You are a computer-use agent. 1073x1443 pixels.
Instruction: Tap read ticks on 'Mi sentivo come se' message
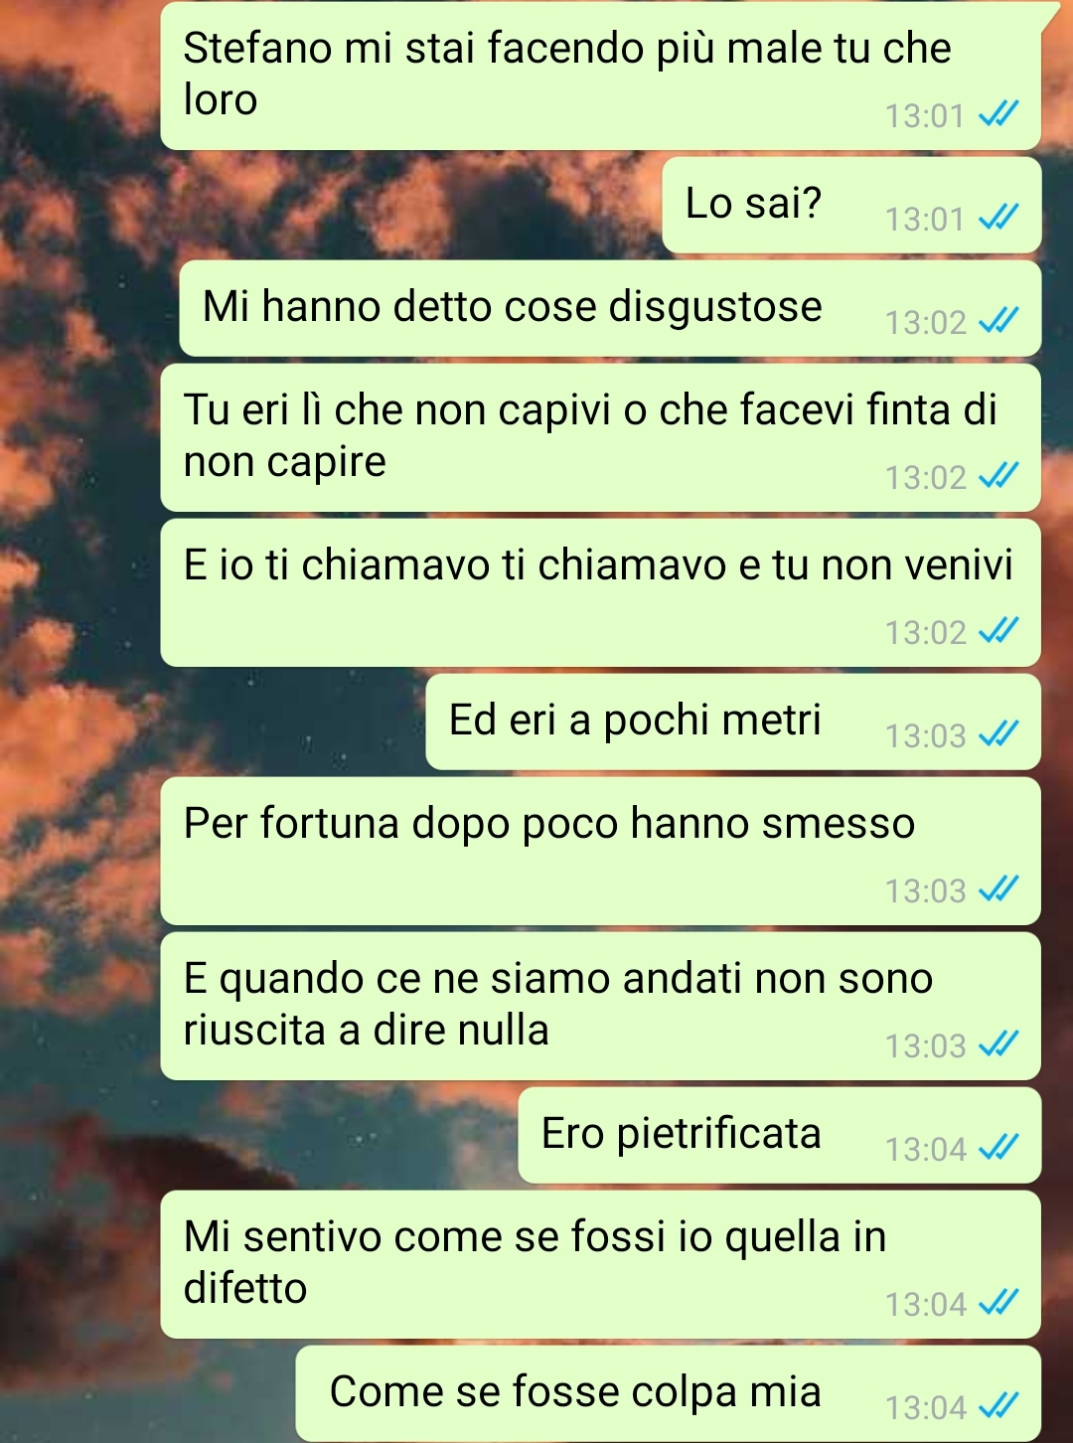(x=998, y=1303)
